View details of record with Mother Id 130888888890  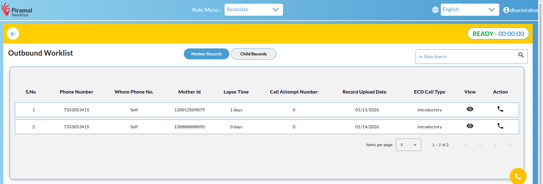coord(470,126)
